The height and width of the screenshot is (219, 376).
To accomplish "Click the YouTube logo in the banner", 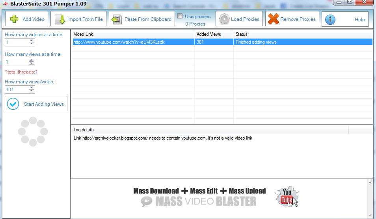I will coord(287,196).
